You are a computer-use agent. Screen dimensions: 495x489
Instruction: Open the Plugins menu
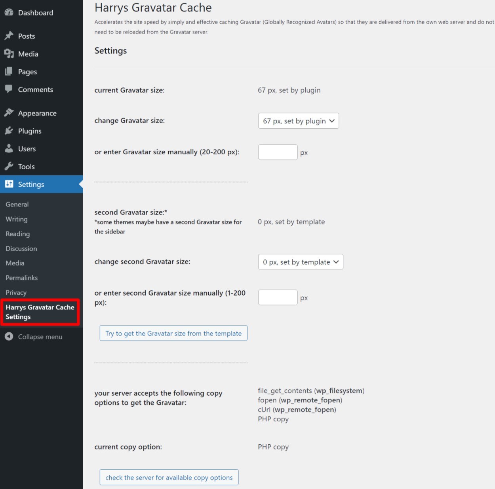30,131
